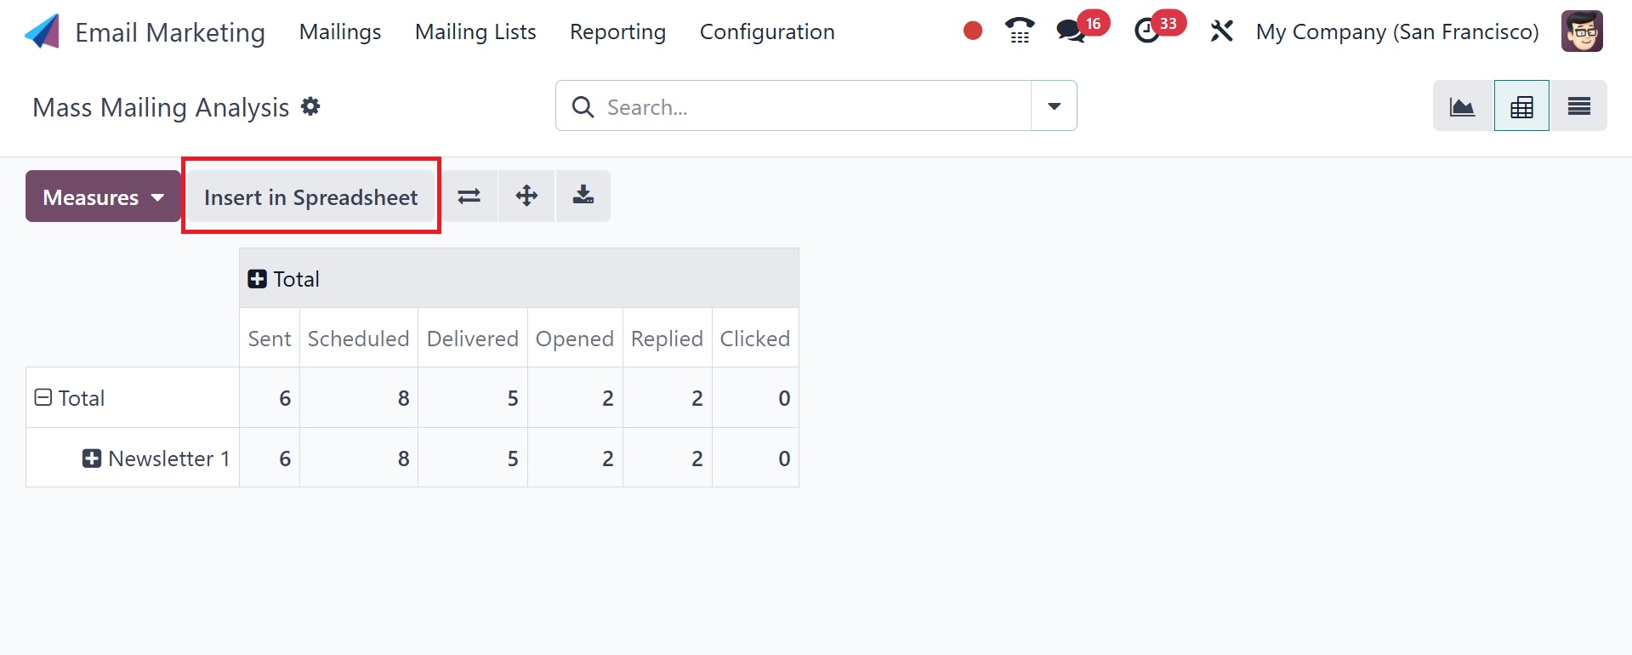The height and width of the screenshot is (655, 1632).
Task: Open the Discuss messages icon
Action: (1070, 31)
